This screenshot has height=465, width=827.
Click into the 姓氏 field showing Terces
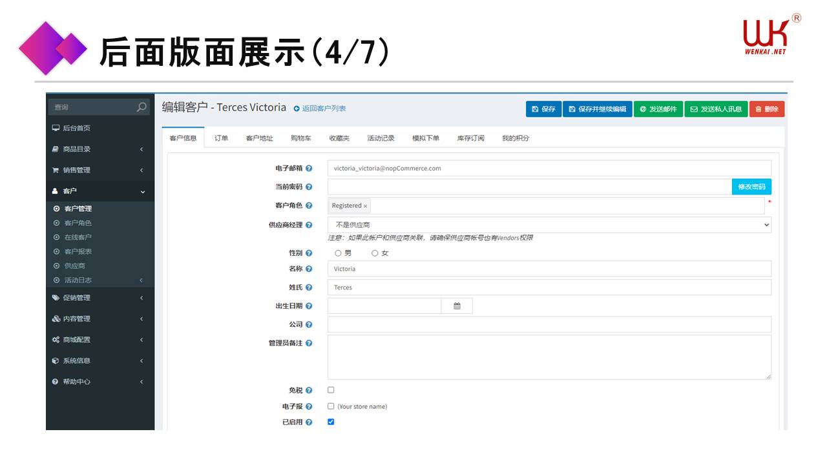click(x=549, y=287)
